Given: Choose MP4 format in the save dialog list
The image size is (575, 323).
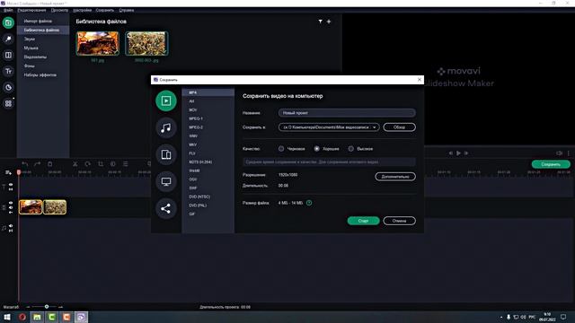Looking at the screenshot, I should (208, 92).
